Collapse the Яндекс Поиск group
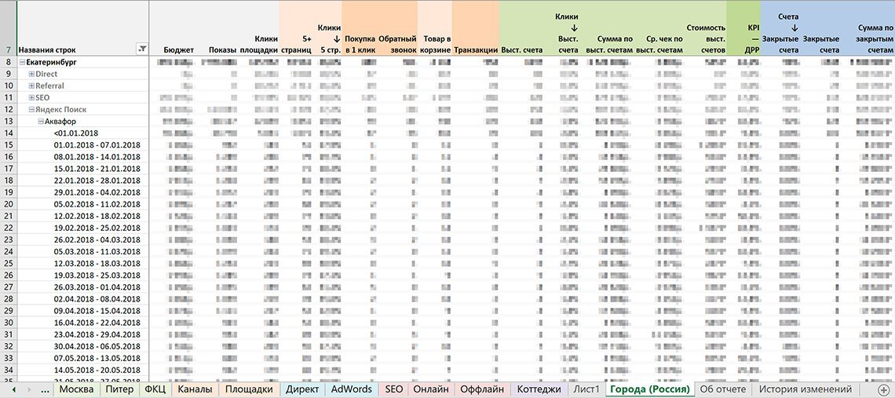Image resolution: width=895 pixels, height=398 pixels. 31,109
